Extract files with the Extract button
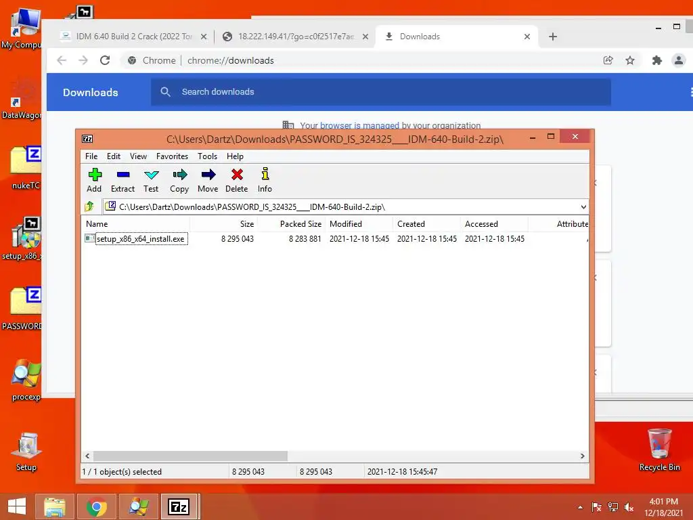 click(x=122, y=180)
